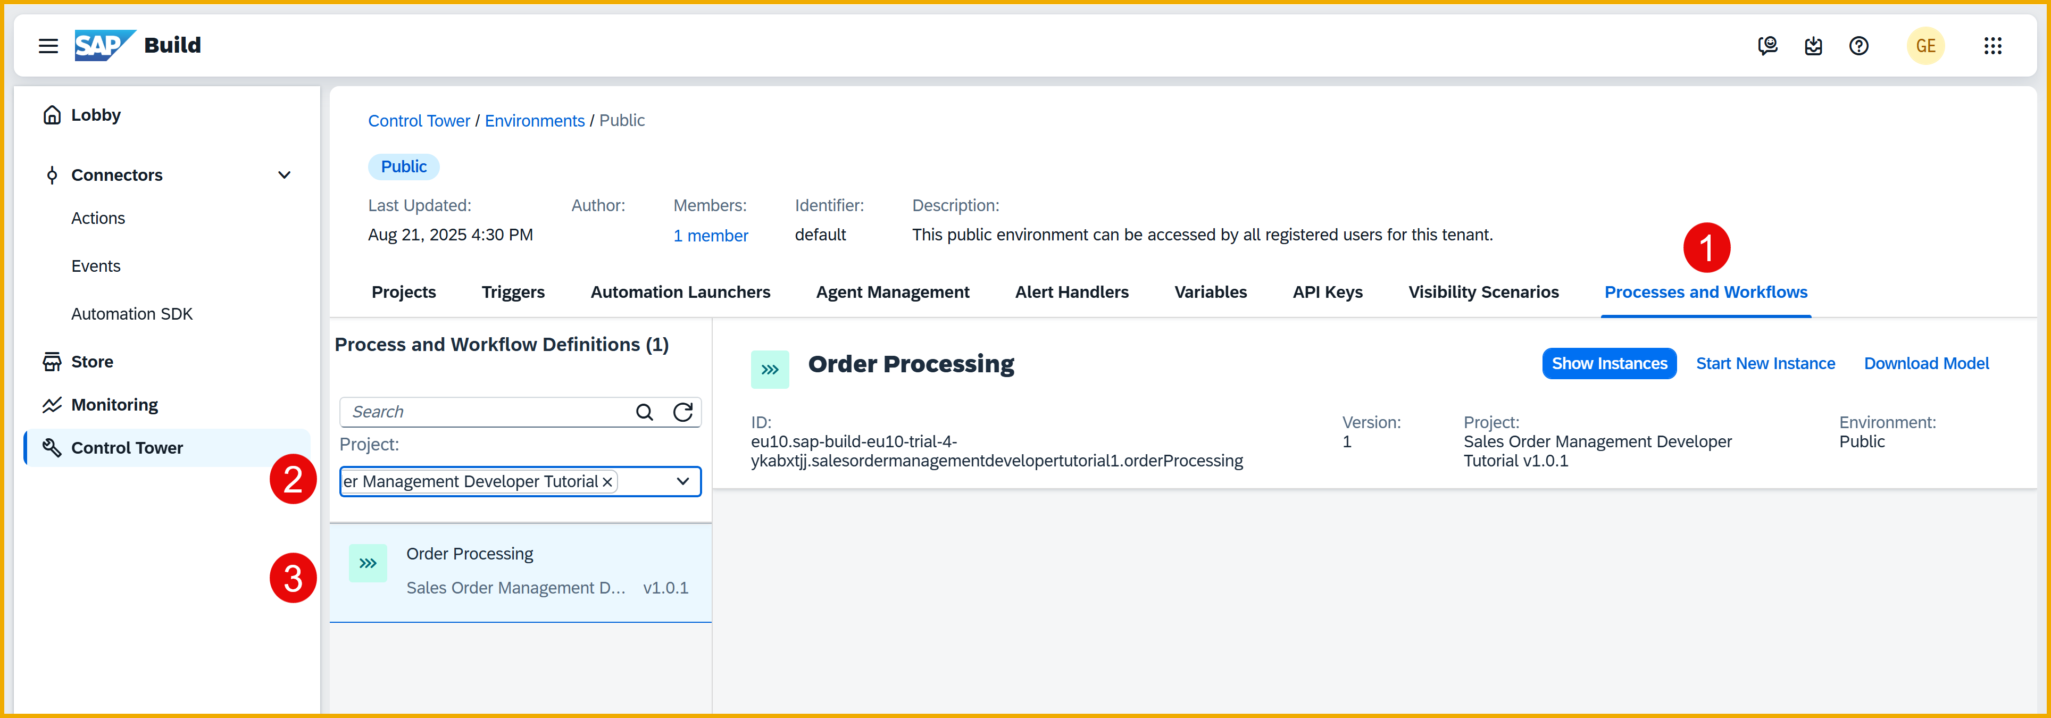
Task: Open the Store page
Action: click(x=93, y=361)
